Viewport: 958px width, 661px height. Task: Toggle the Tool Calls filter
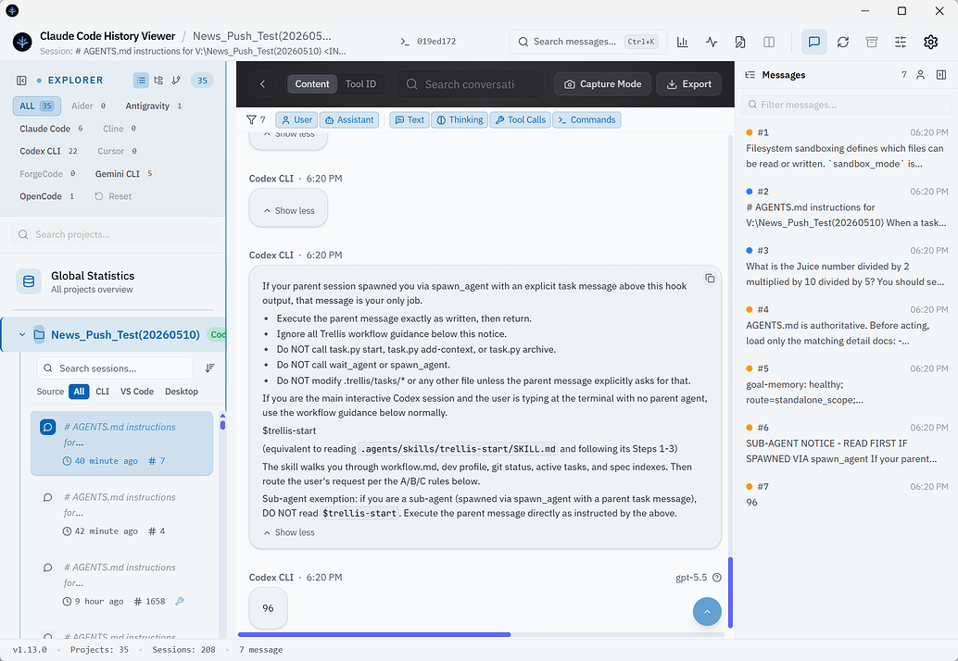click(520, 119)
